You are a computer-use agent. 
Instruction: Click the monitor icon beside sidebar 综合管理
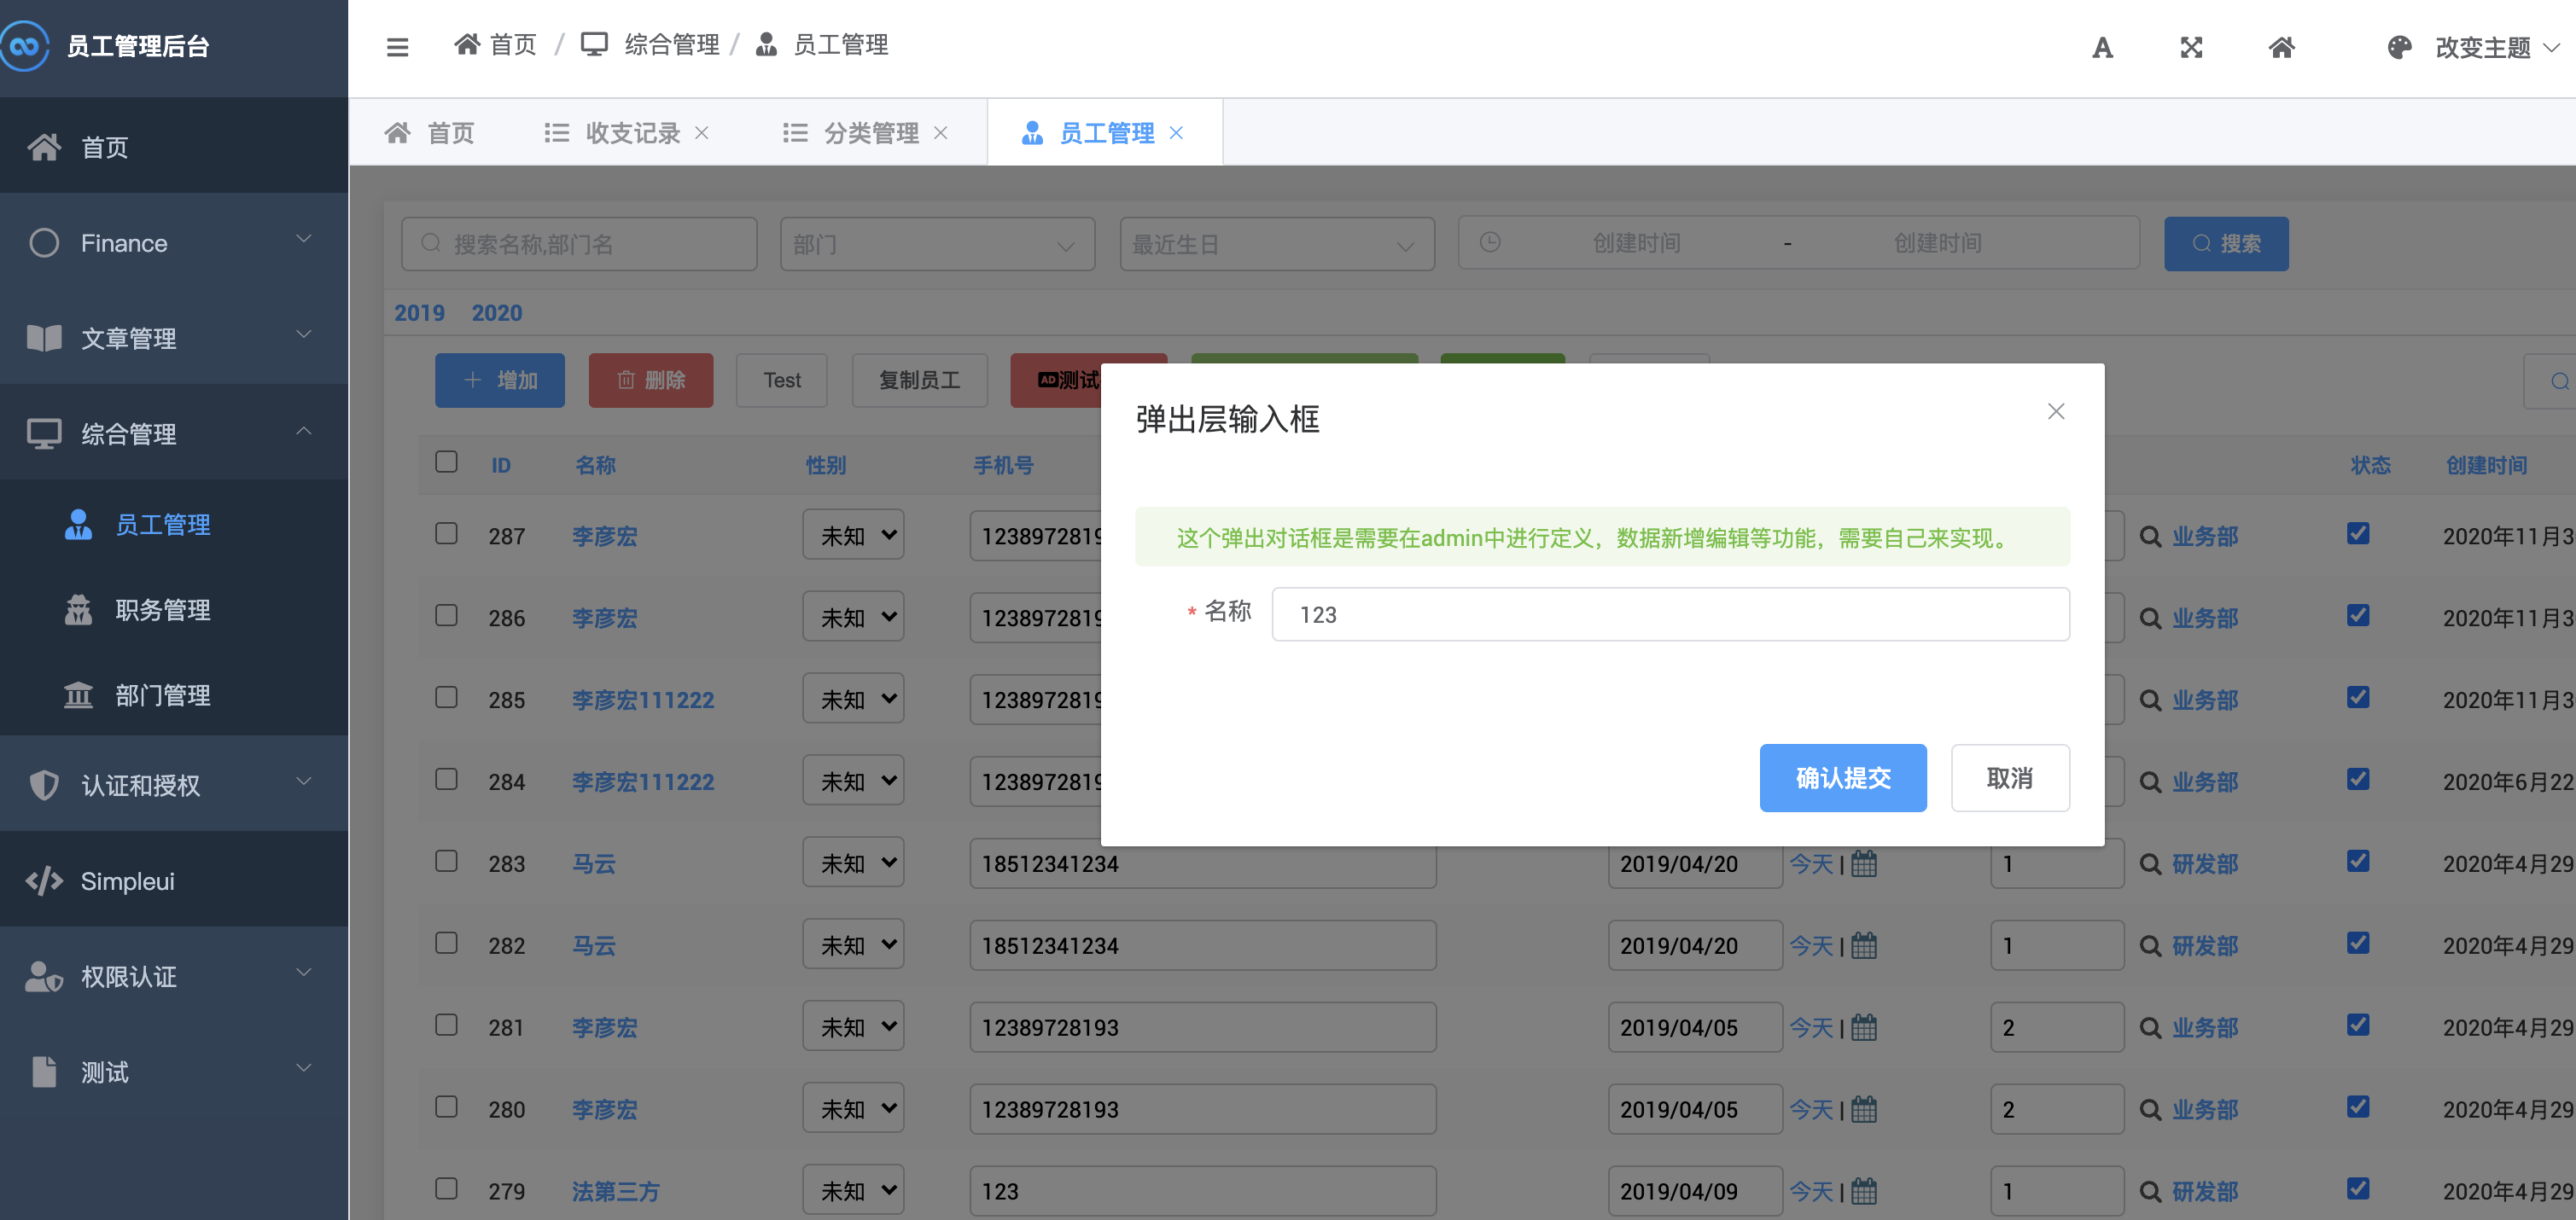(44, 433)
